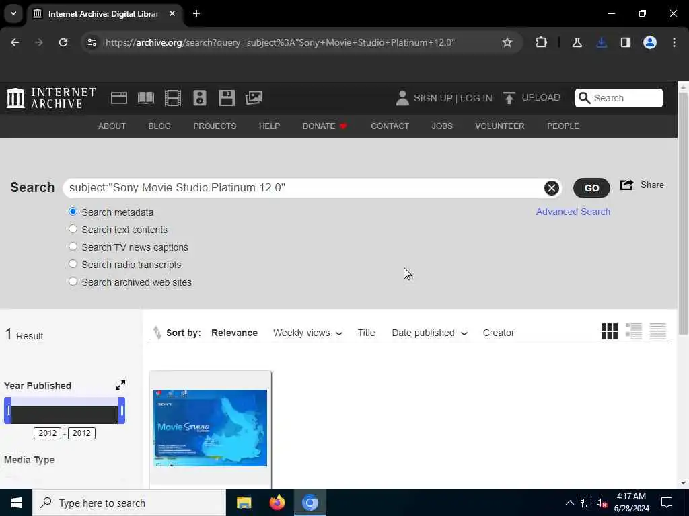The width and height of the screenshot is (689, 516).
Task: Click the header Search input box
Action: (x=619, y=98)
